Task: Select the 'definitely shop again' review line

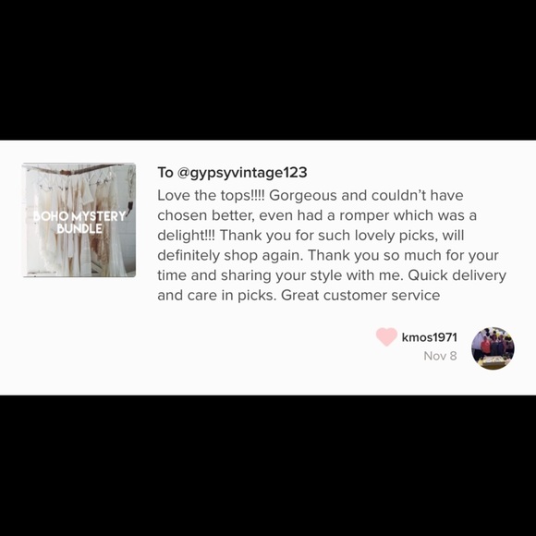Action: click(x=328, y=255)
